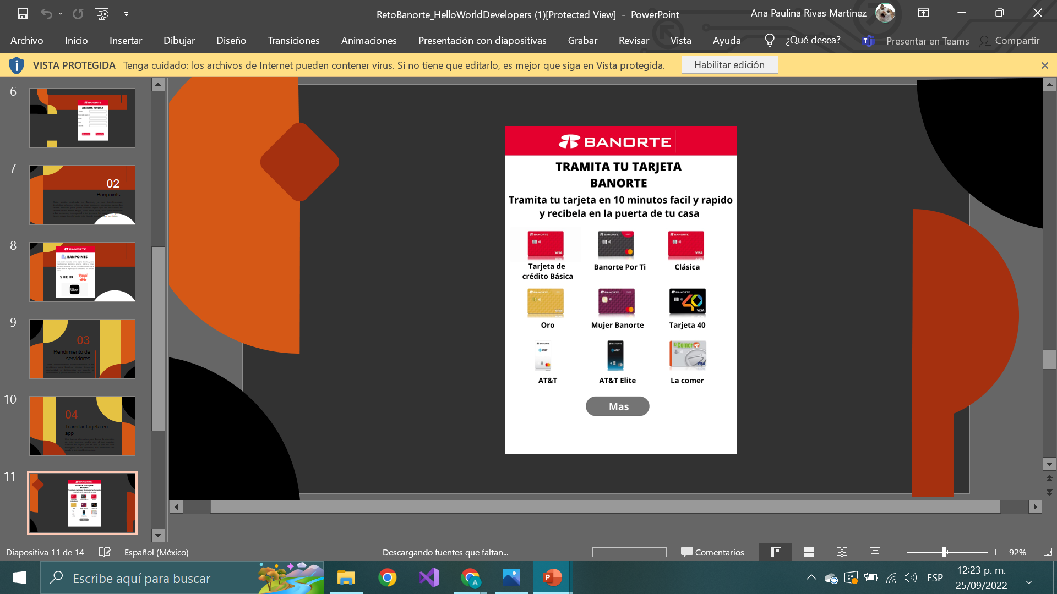Toggle Normal view button in status bar
The width and height of the screenshot is (1057, 594).
pos(776,552)
